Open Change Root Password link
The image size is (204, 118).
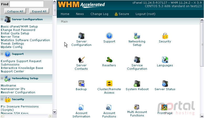18,30
